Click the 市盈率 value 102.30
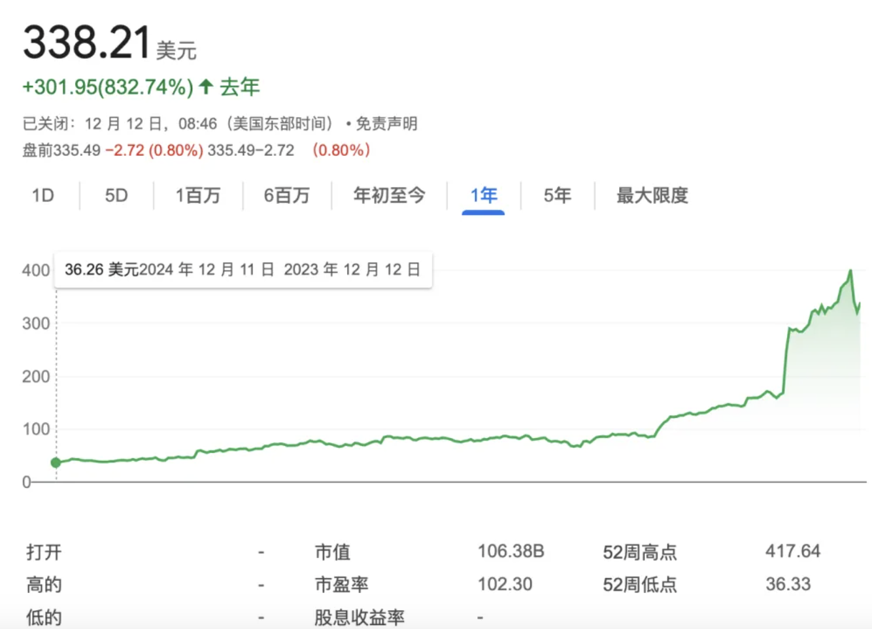The image size is (872, 629). tap(505, 584)
